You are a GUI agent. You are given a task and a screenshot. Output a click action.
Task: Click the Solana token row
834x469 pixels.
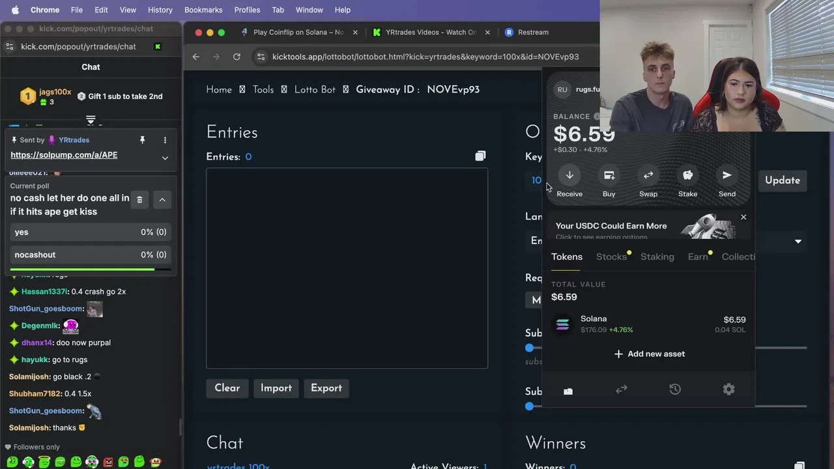point(649,324)
